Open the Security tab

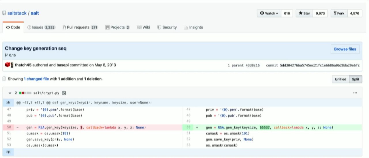(x=167, y=27)
